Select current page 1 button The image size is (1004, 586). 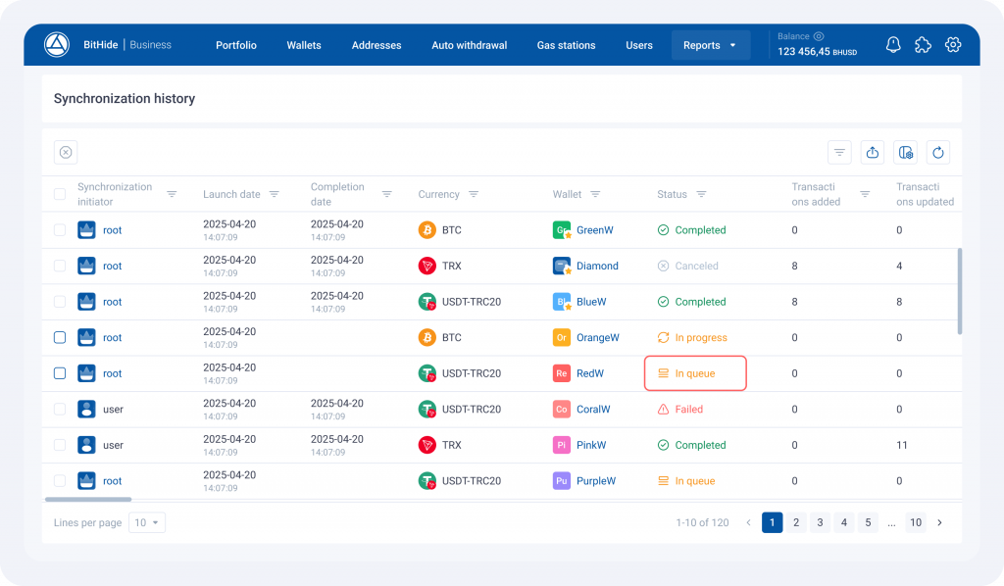coord(773,522)
